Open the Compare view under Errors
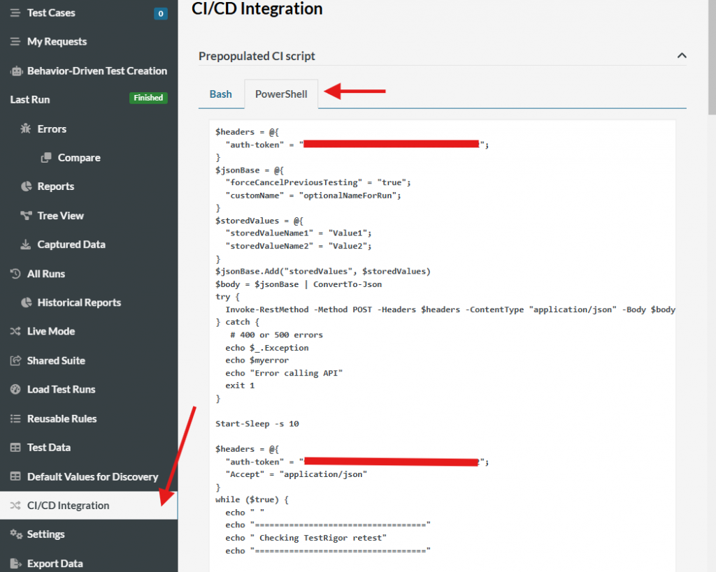Image resolution: width=716 pixels, height=572 pixels. (78, 158)
